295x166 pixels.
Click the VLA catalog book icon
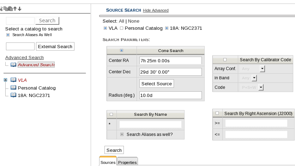coord(13,80)
